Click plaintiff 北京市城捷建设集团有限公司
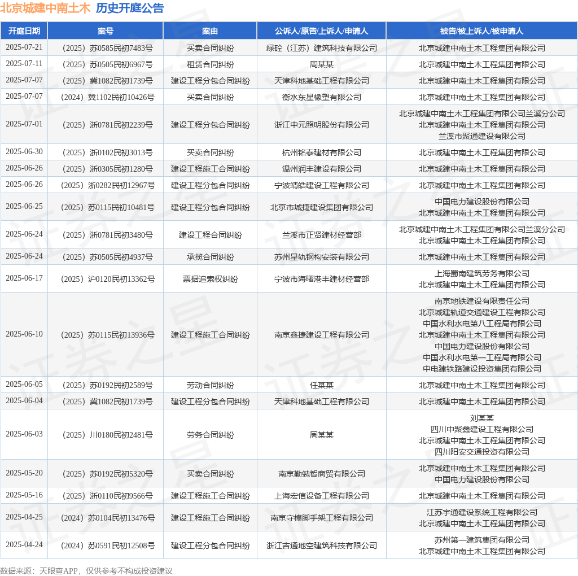This screenshot has width=578, height=576. click(x=321, y=208)
